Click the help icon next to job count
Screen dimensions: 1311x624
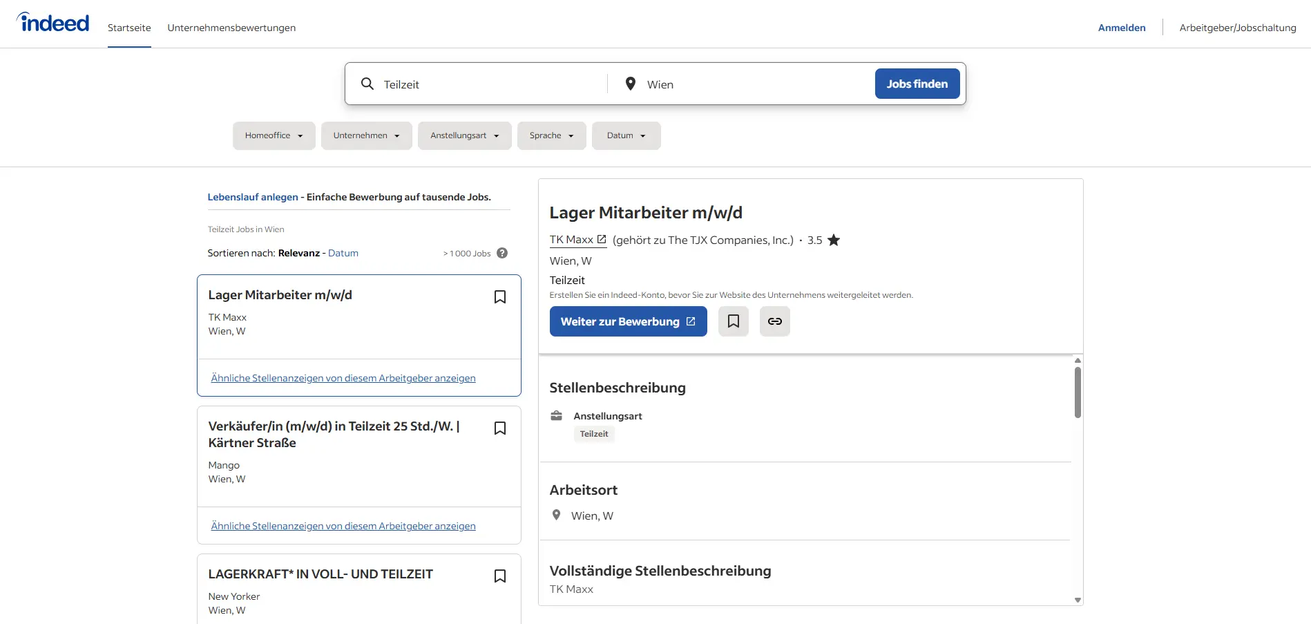coord(502,253)
